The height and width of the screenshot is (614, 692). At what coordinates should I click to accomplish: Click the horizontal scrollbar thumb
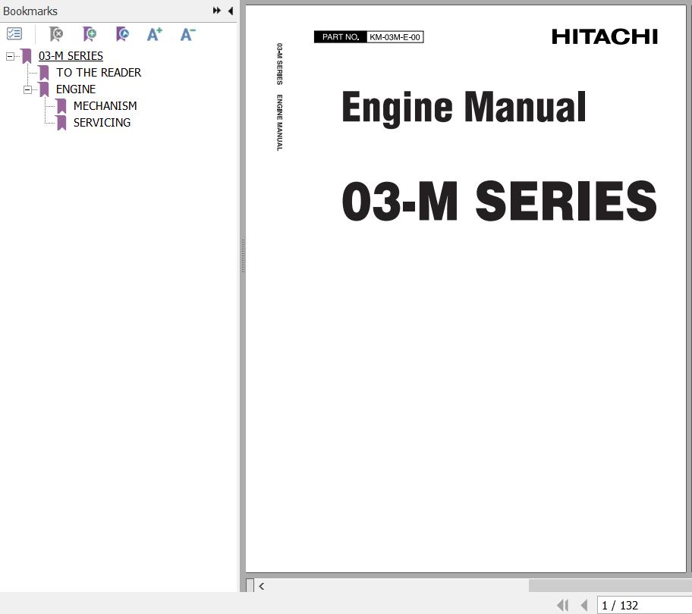pos(610,586)
